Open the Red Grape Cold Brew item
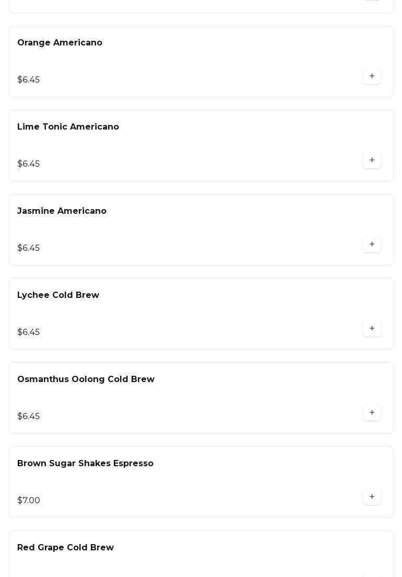 [x=65, y=548]
